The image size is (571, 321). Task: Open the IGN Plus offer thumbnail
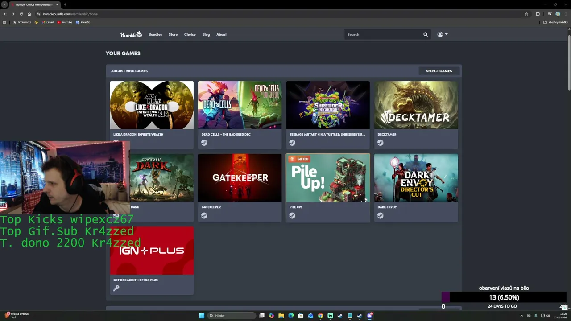click(152, 251)
